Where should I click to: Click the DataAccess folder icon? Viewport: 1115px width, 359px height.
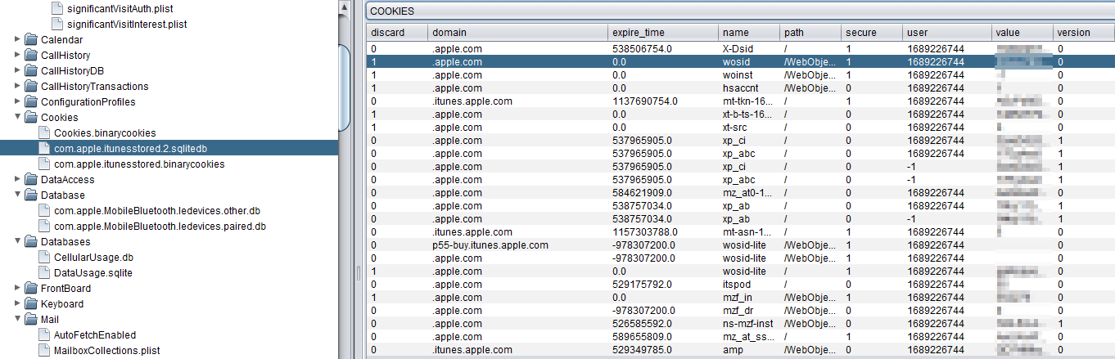(x=31, y=179)
